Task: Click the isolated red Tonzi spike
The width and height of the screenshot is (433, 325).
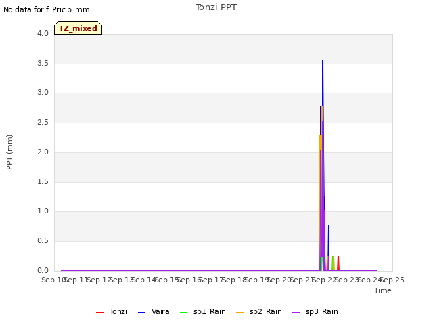Action: point(338,263)
